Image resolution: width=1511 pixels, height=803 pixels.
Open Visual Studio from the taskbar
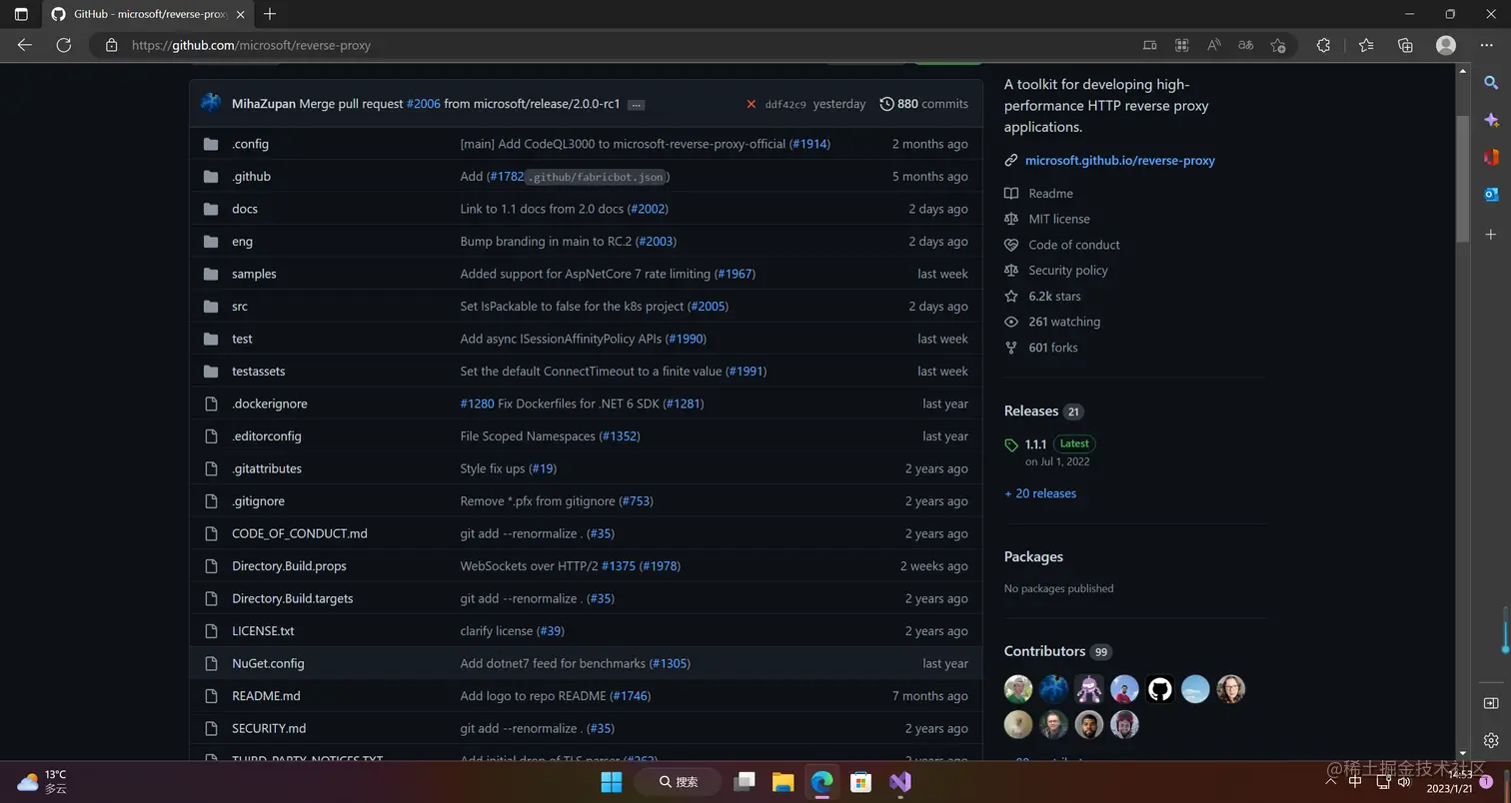tap(900, 781)
